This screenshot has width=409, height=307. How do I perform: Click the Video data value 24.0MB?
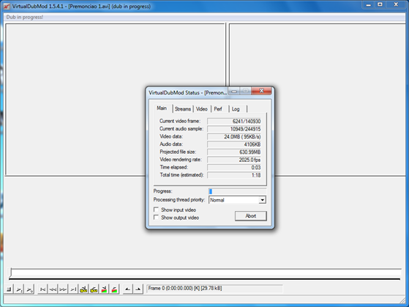[x=234, y=136]
